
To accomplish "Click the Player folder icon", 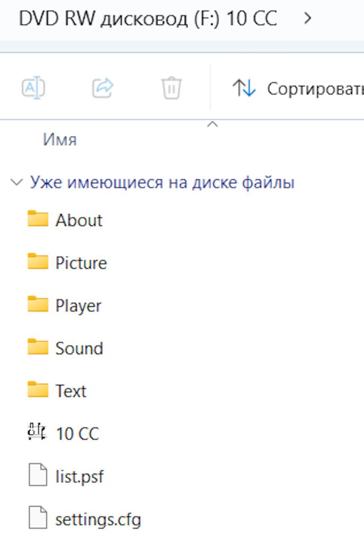I will [38, 304].
